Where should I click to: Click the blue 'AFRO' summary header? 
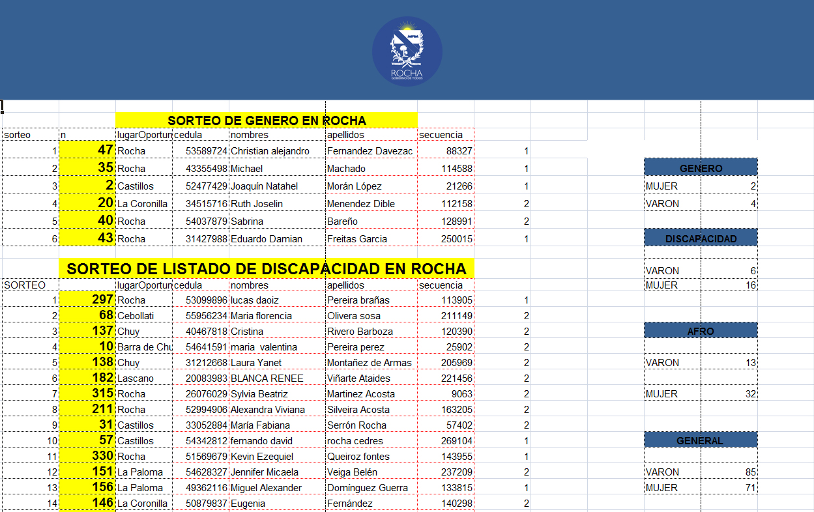tap(701, 331)
